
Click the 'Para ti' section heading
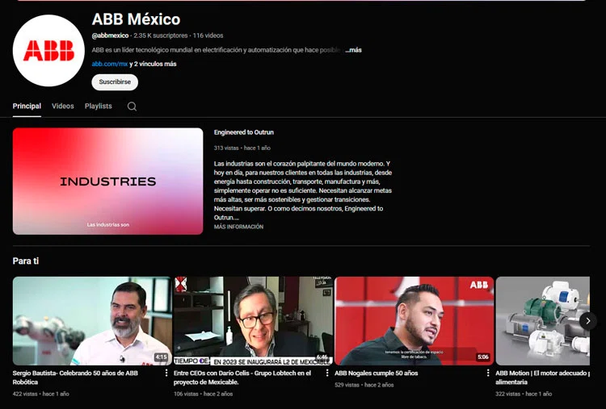pos(26,261)
